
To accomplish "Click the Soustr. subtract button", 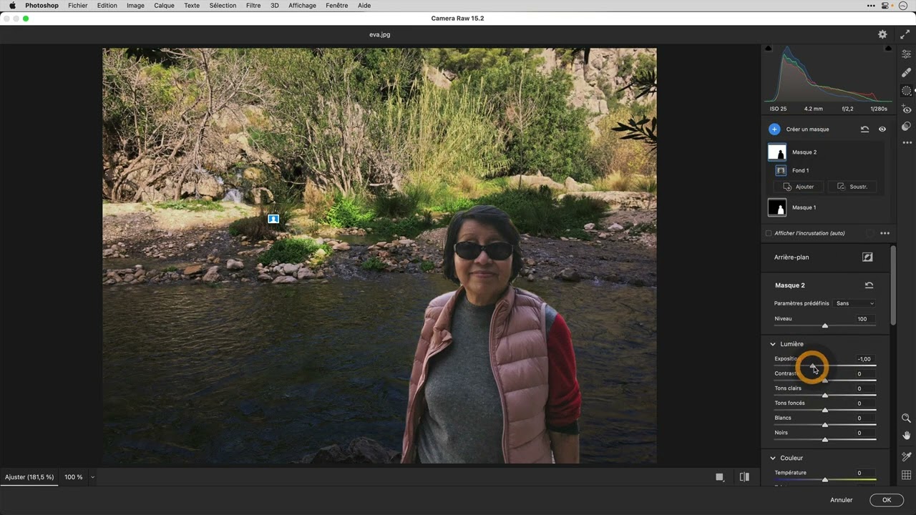I will 852,187.
